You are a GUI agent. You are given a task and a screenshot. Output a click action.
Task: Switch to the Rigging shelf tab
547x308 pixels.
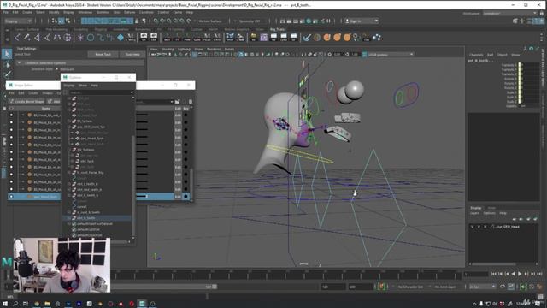pyautogui.click(x=101, y=29)
